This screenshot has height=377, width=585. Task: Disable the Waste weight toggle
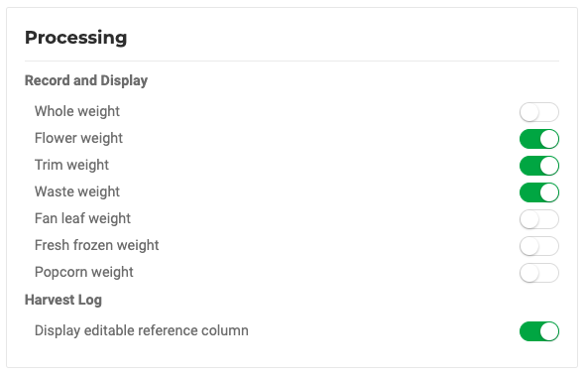539,192
